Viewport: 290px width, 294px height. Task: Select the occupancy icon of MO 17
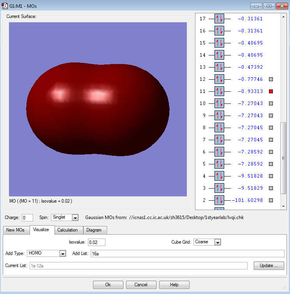pyautogui.click(x=219, y=19)
